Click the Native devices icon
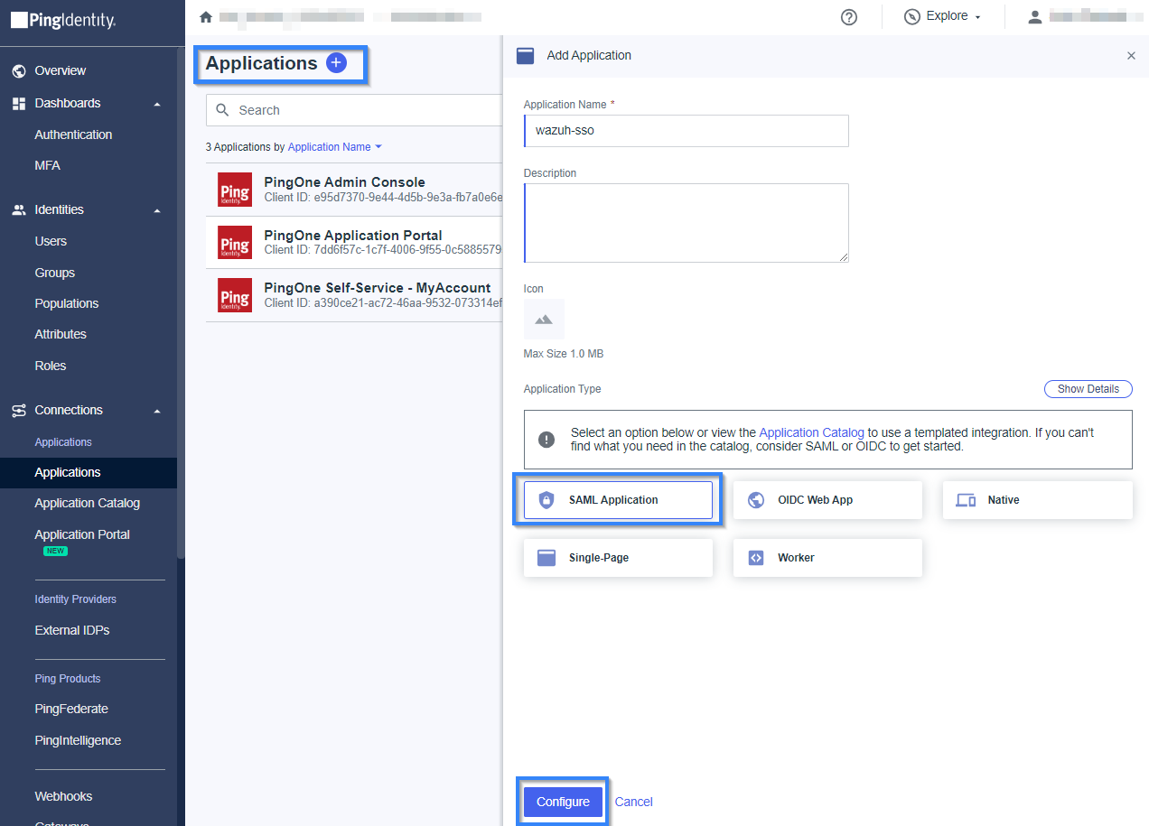This screenshot has height=826, width=1149. tap(966, 500)
